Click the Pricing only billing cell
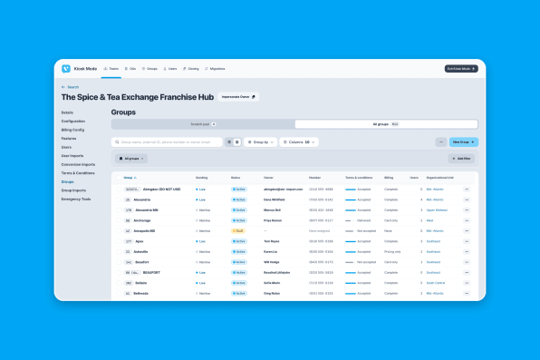Viewport: 540px width, 360px height. pos(392,252)
